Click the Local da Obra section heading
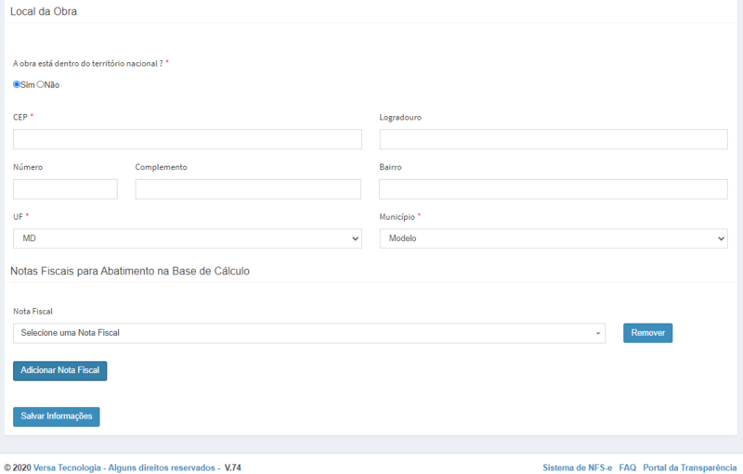 point(44,12)
